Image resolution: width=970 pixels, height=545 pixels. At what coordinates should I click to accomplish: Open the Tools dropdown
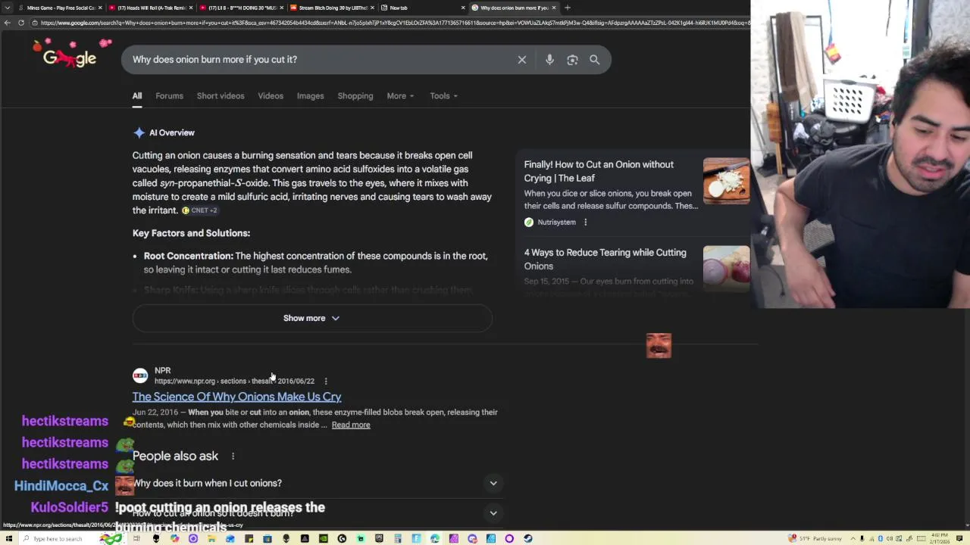[x=443, y=96]
